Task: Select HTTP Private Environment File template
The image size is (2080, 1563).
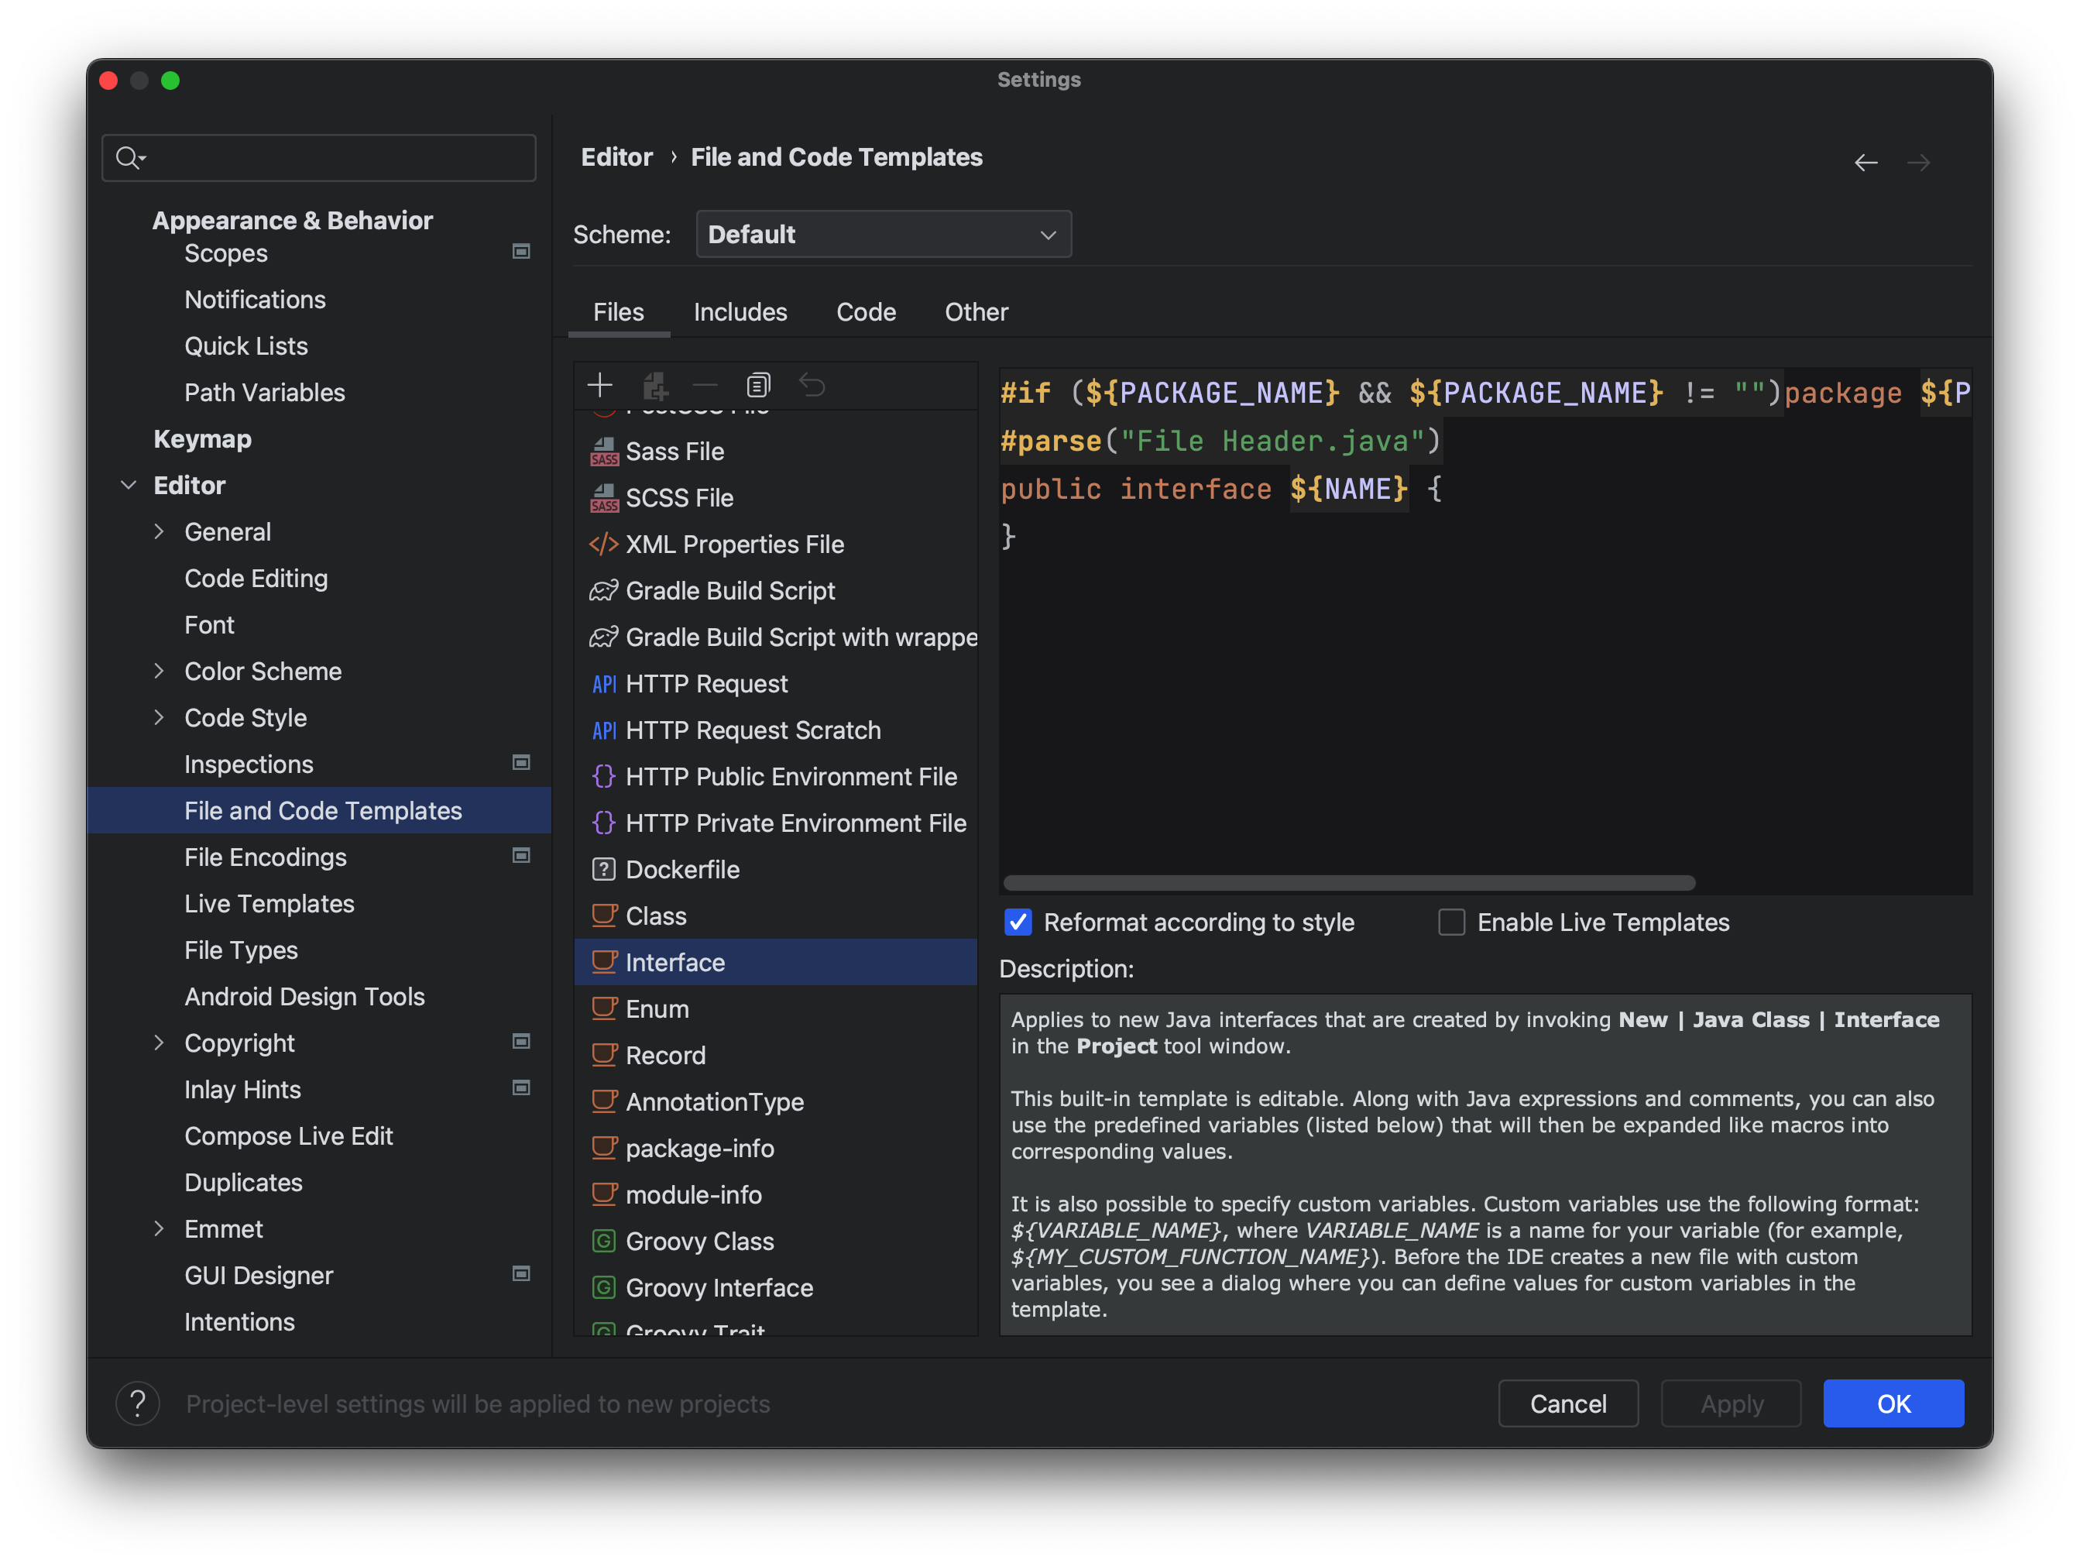Action: [x=776, y=823]
